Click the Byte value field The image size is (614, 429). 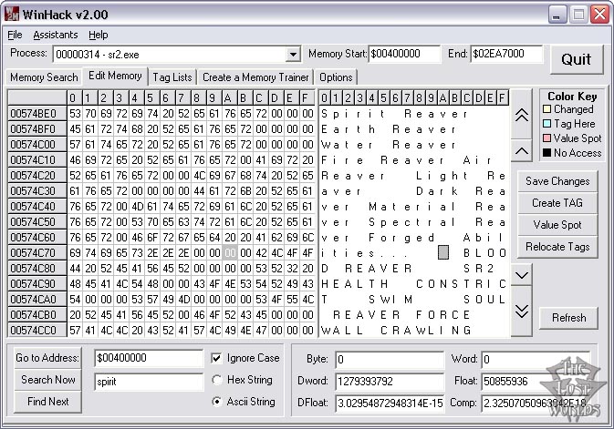tap(390, 360)
